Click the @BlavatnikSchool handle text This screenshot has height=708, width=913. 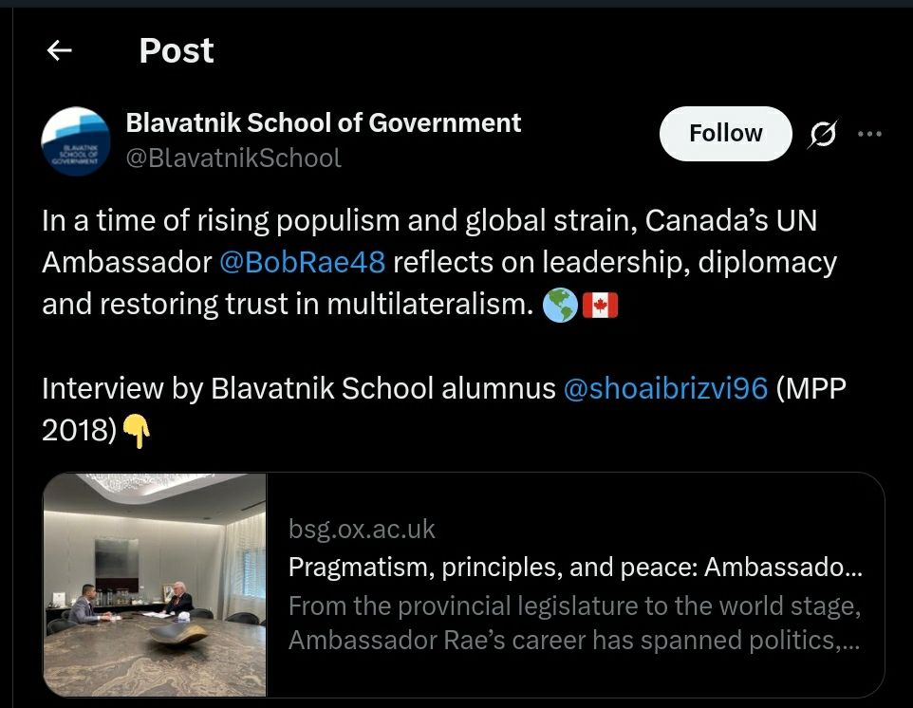pyautogui.click(x=232, y=158)
